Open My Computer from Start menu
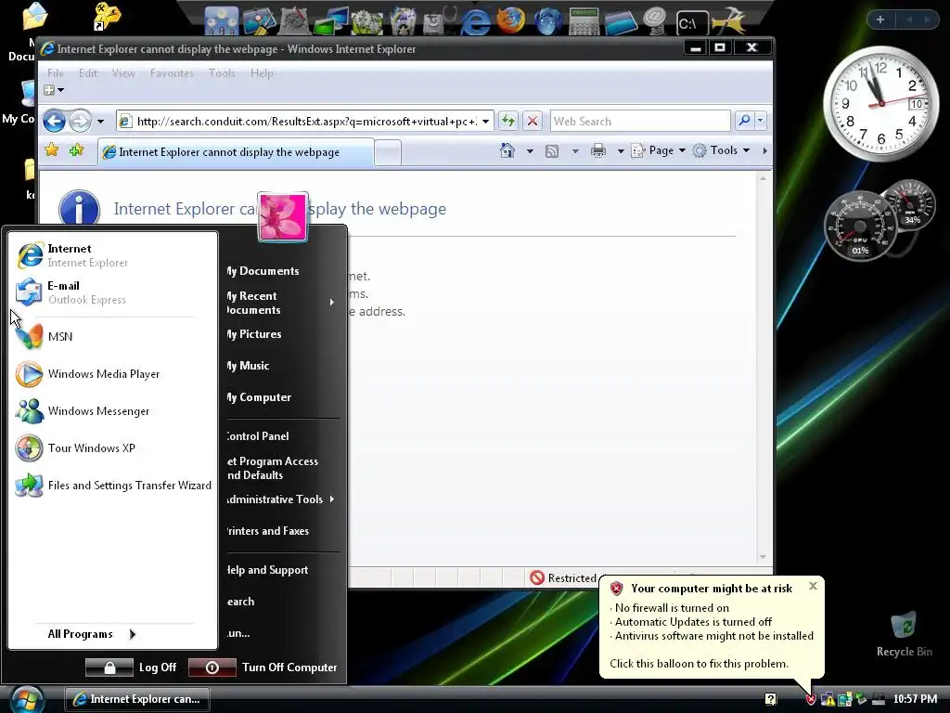Image resolution: width=950 pixels, height=713 pixels. [260, 397]
